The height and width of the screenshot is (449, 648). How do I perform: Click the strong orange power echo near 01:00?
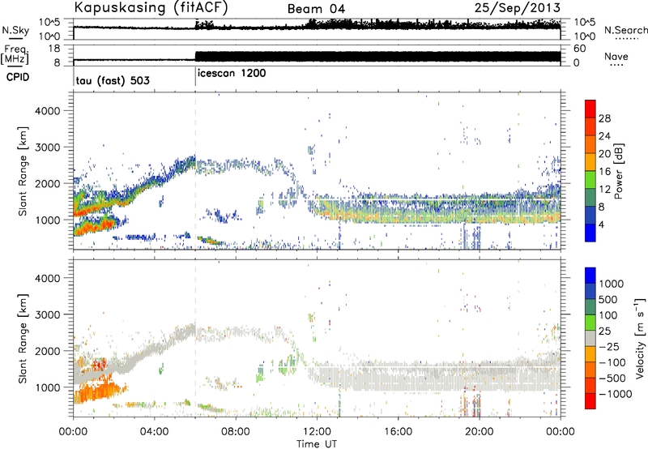pos(93,227)
